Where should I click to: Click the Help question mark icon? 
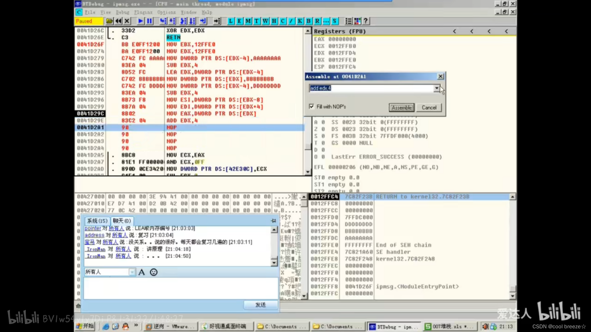click(366, 21)
